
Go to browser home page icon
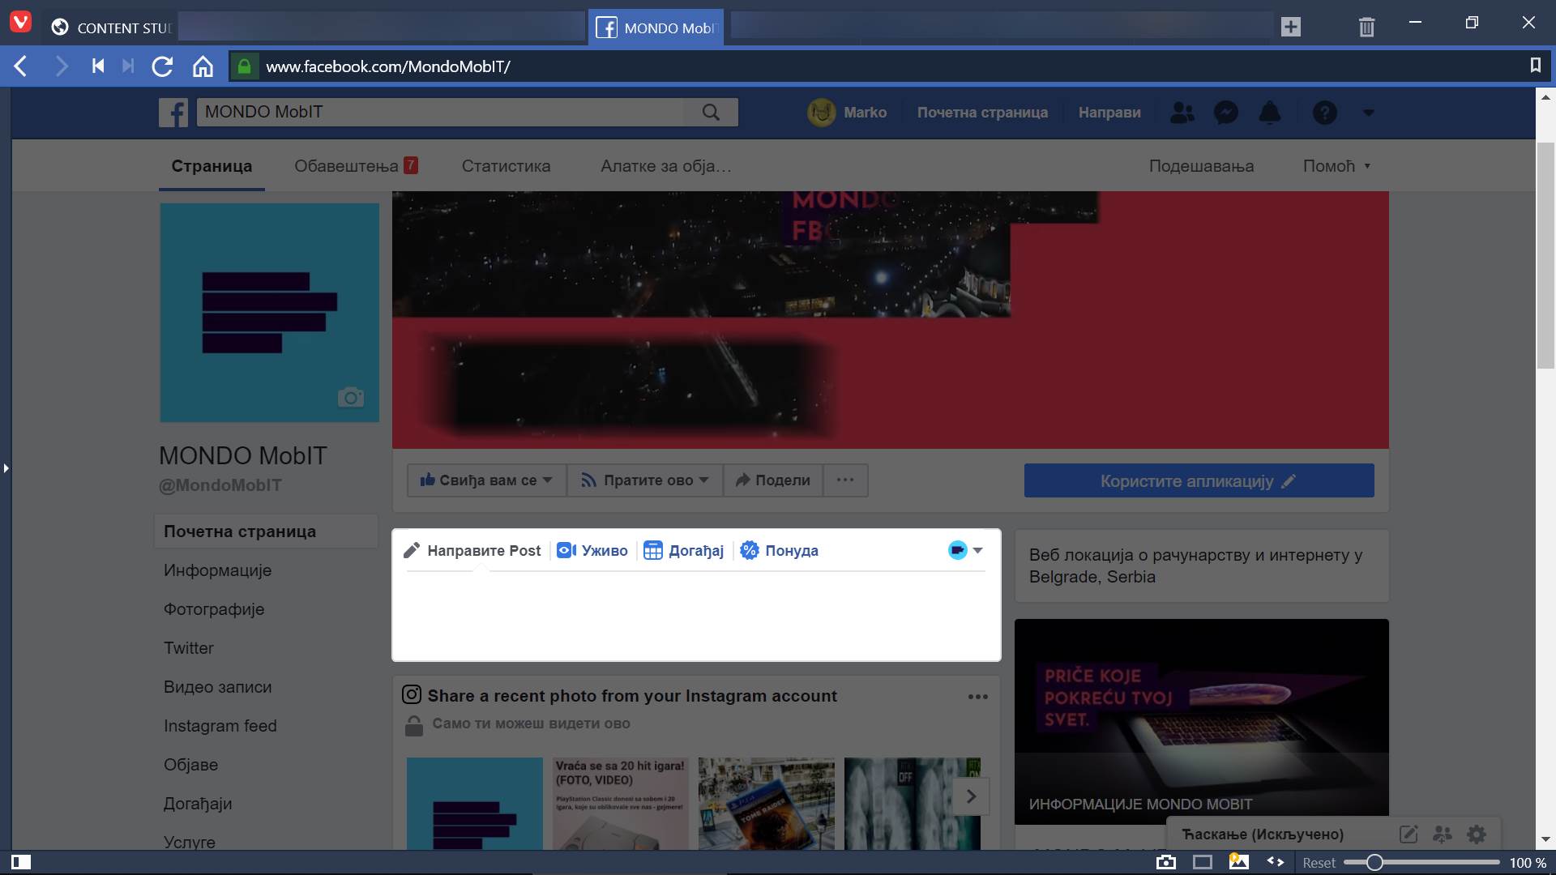tap(203, 66)
